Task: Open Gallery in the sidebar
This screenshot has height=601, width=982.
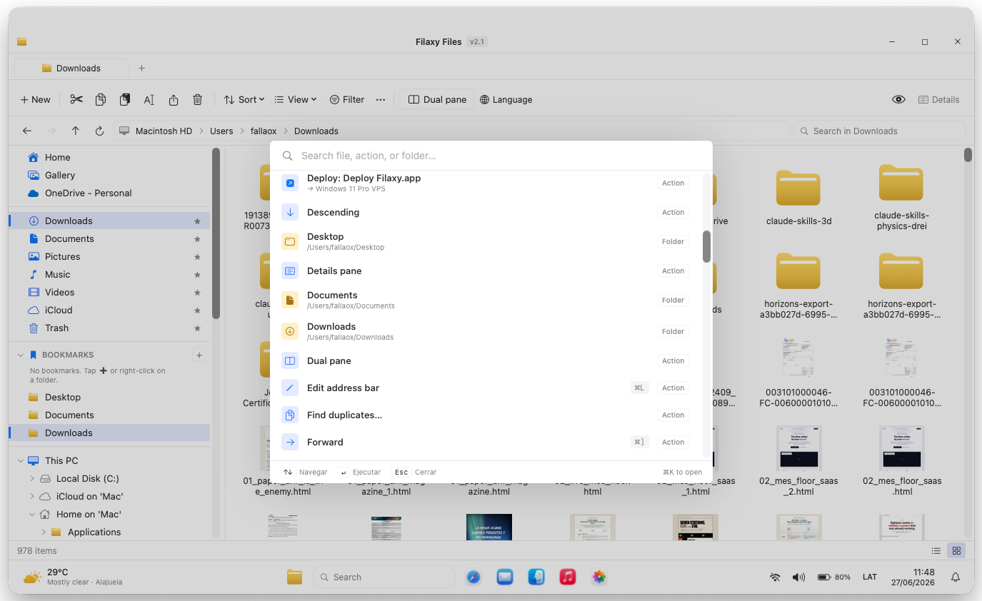Action: click(110, 175)
